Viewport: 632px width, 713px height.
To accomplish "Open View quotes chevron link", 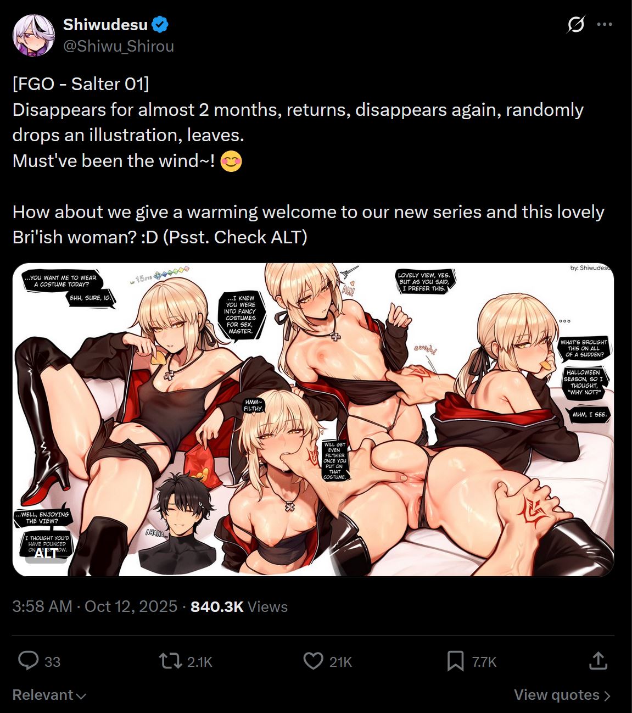I will pyautogui.click(x=562, y=695).
